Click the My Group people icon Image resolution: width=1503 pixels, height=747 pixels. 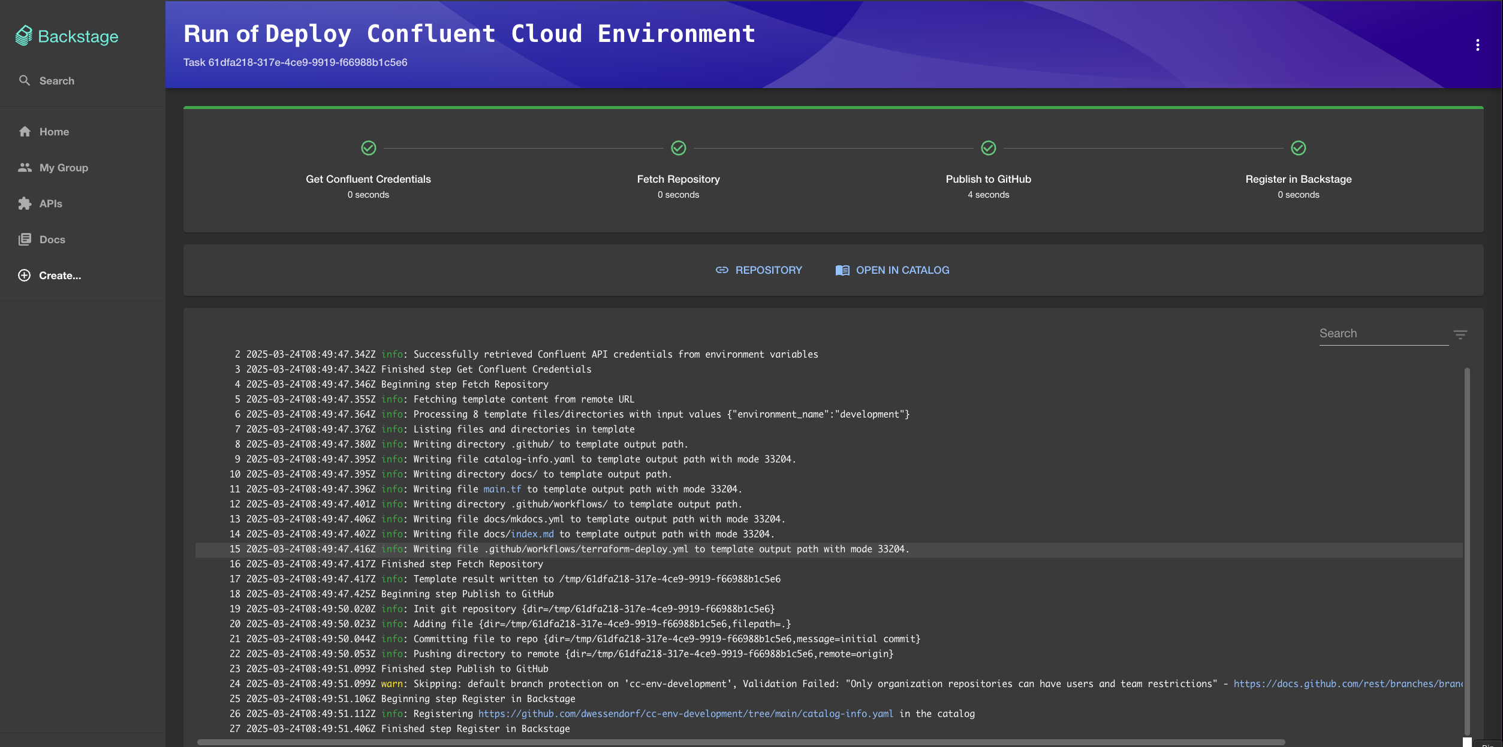[x=25, y=167]
